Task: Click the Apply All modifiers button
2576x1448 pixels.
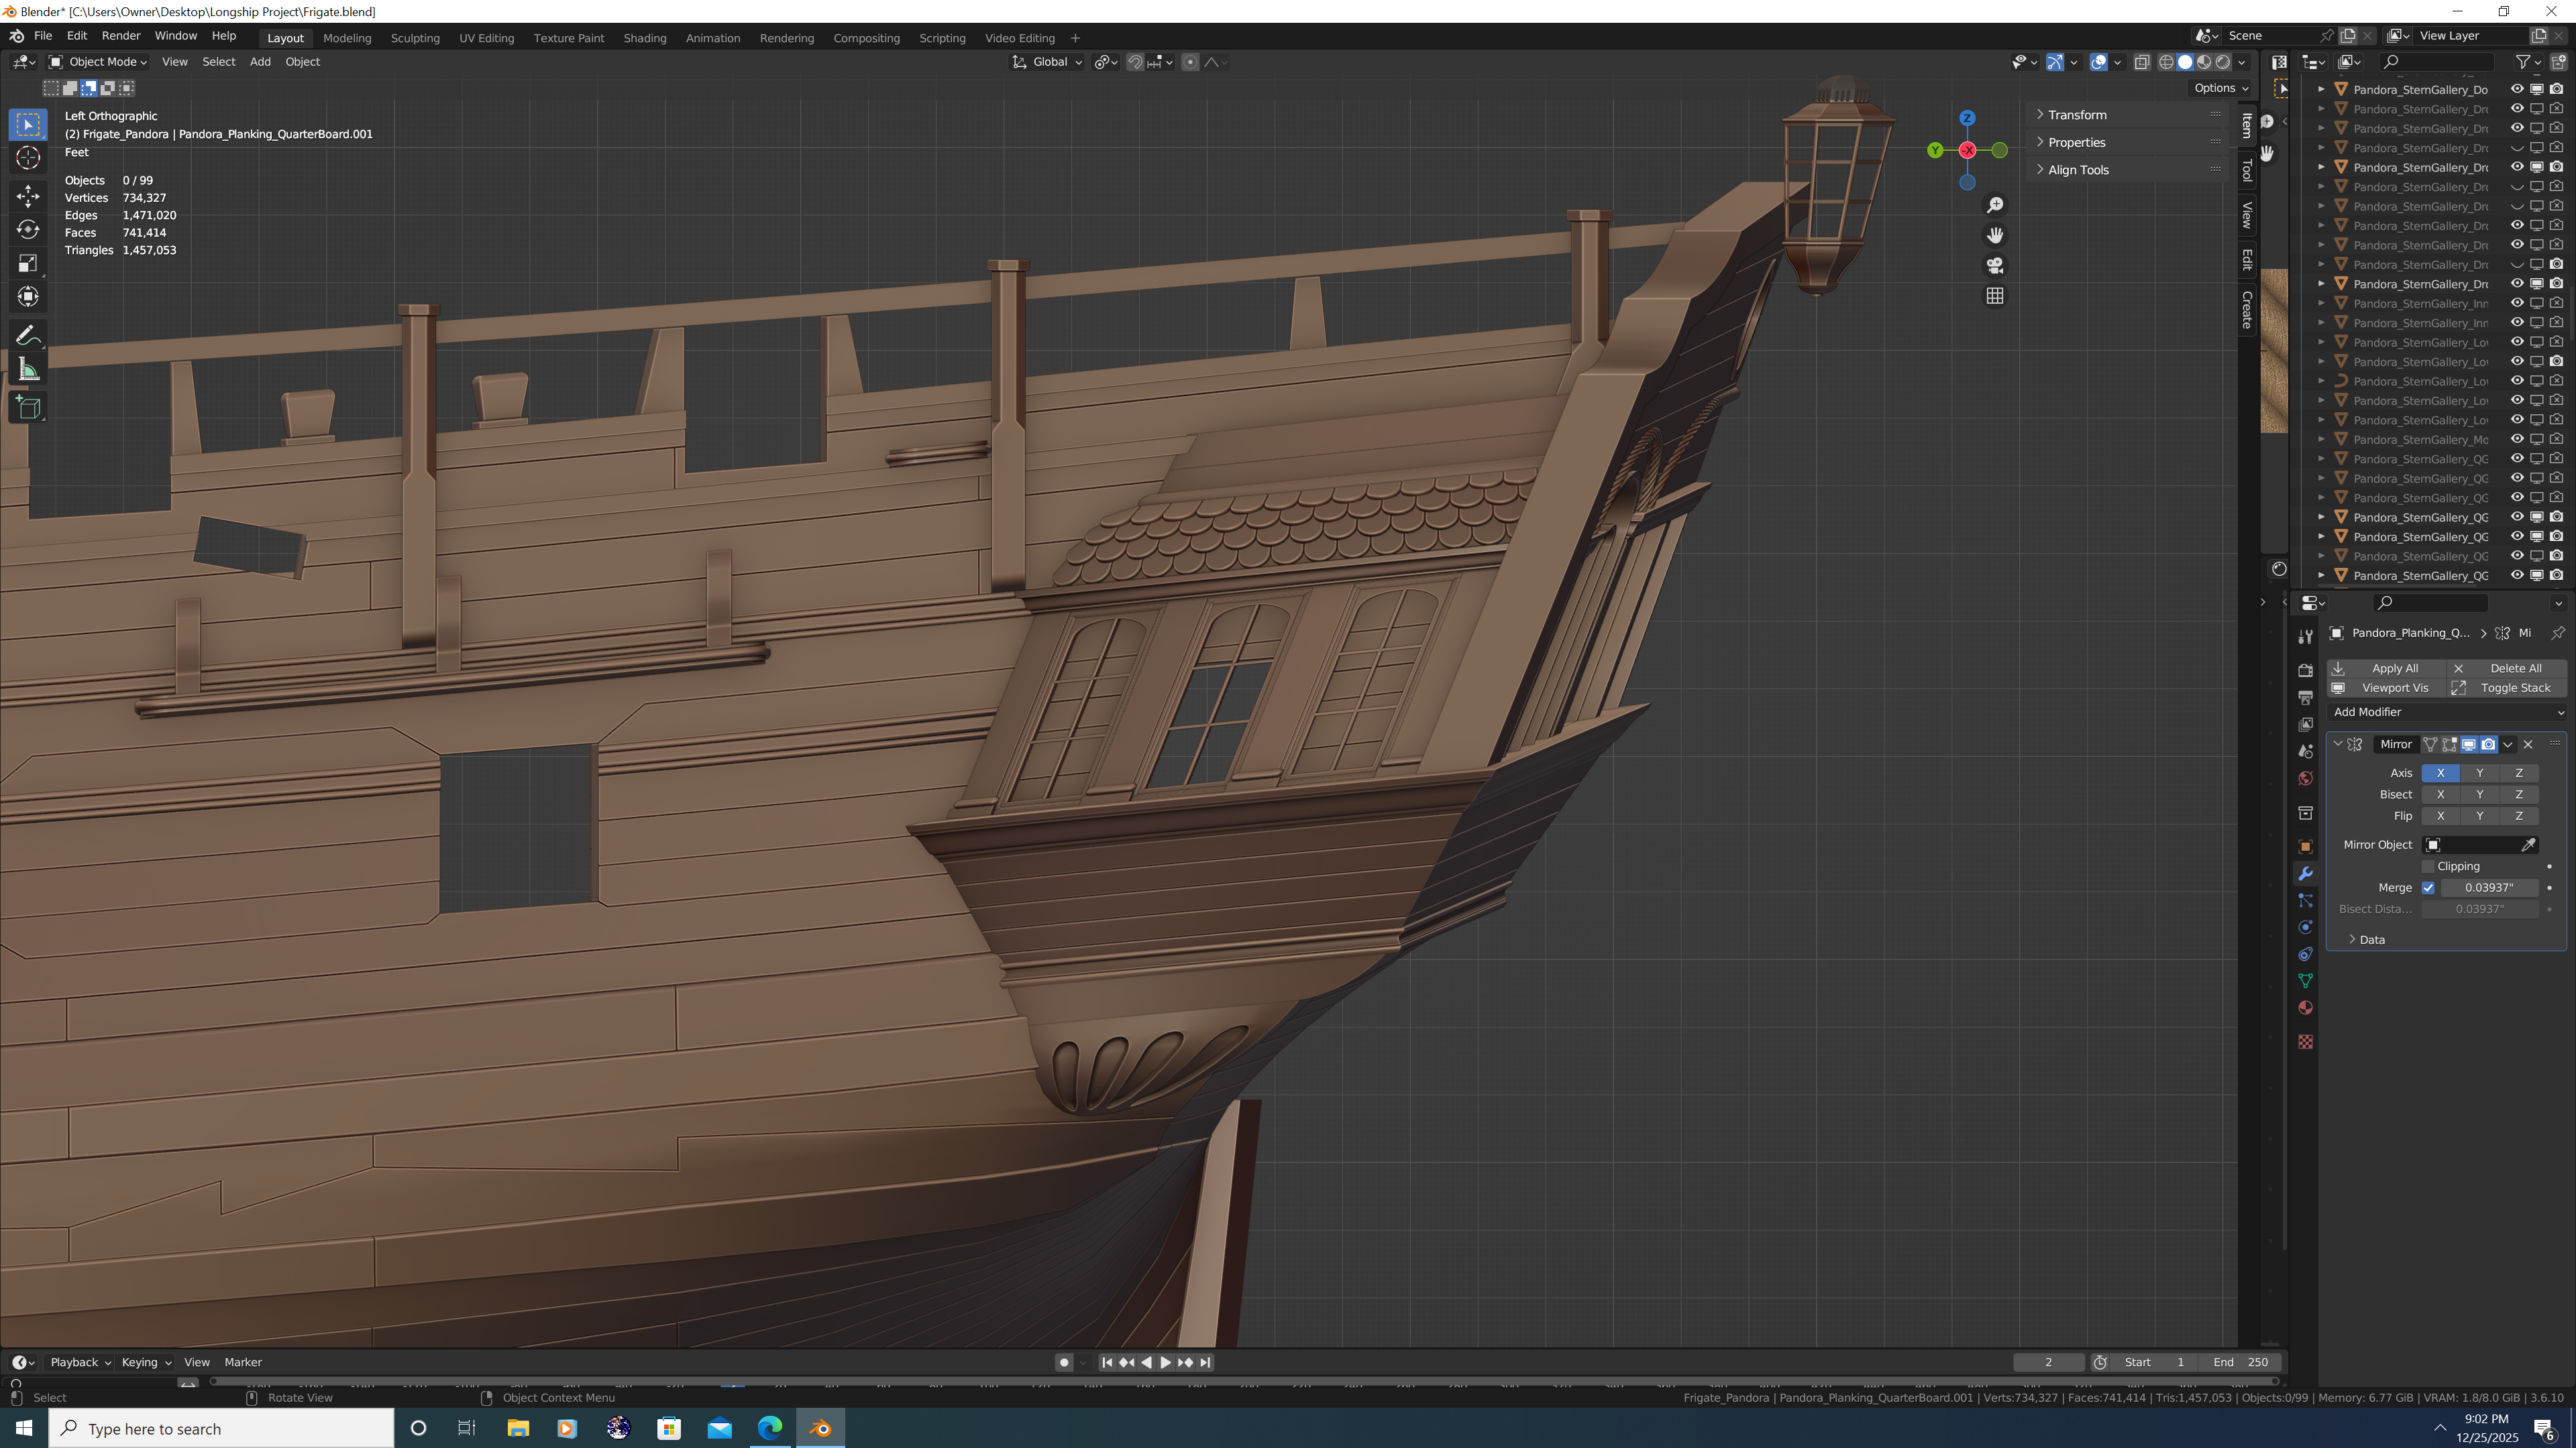Action: click(2394, 668)
